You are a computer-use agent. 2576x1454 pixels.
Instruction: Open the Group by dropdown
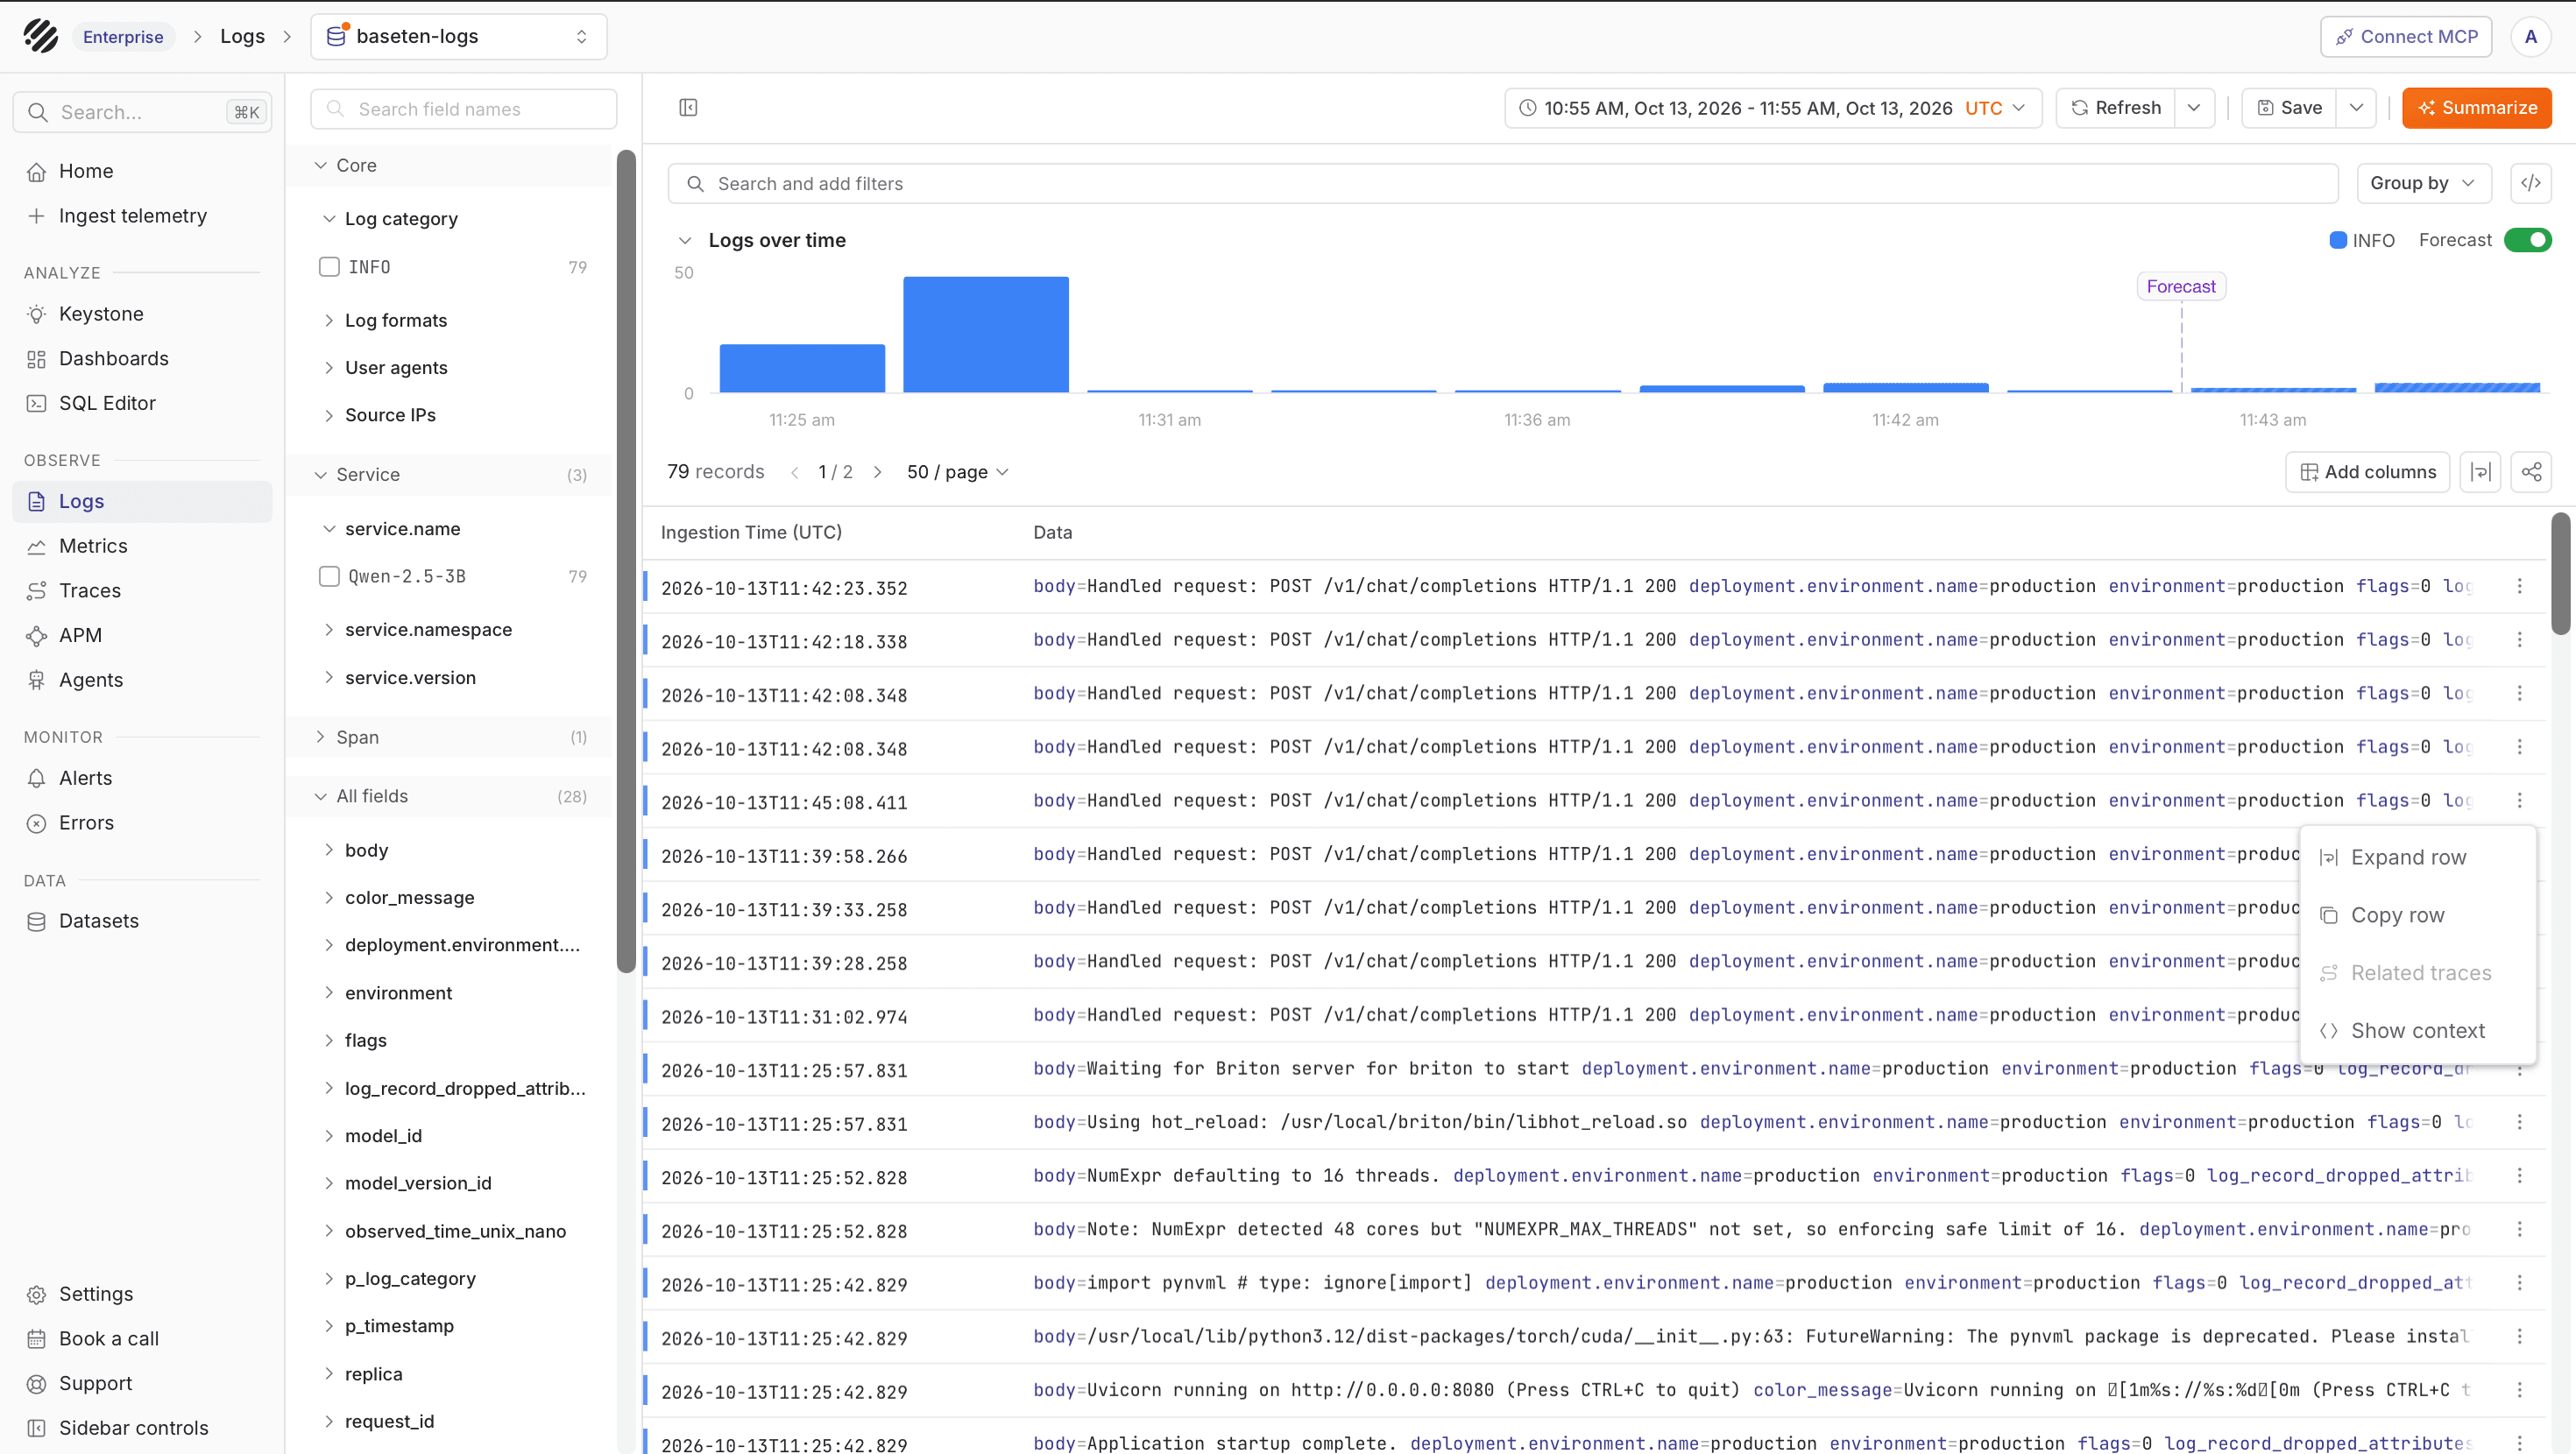click(x=2424, y=183)
